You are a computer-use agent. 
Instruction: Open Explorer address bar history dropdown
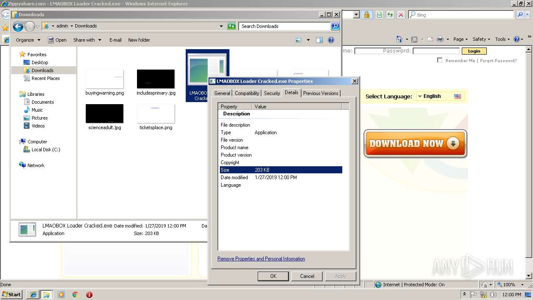click(221, 26)
